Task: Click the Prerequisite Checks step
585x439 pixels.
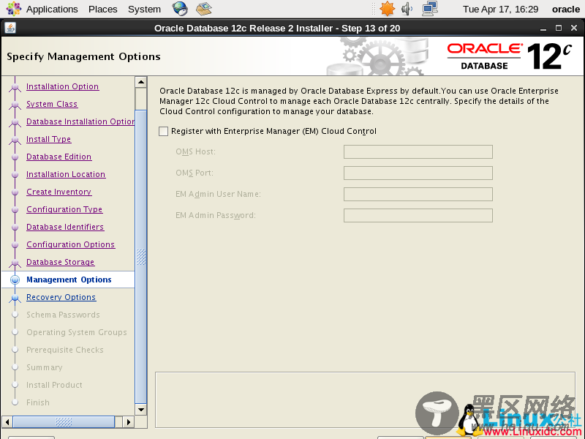Action: pos(65,350)
